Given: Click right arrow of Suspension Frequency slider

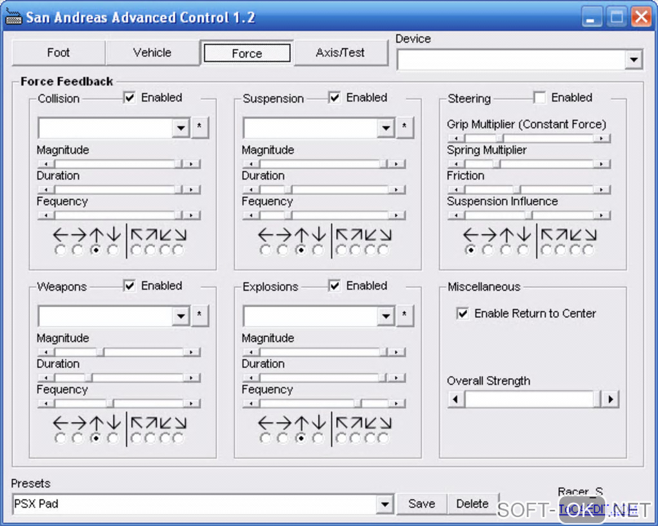Looking at the screenshot, I should click(x=396, y=215).
